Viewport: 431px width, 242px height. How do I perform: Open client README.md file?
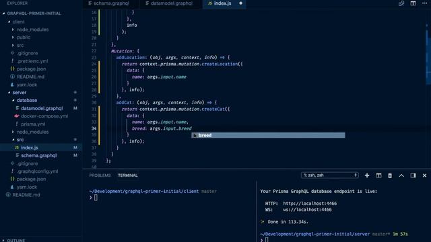30,77
